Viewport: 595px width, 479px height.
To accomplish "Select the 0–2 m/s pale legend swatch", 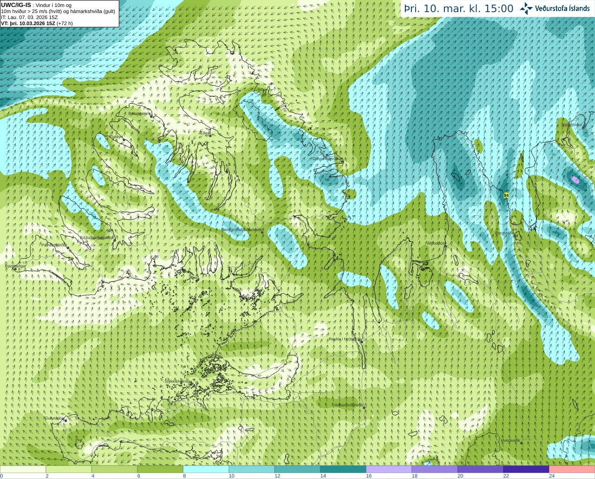I will pos(23,469).
